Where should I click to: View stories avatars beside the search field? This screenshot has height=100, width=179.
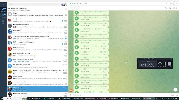(64, 5)
